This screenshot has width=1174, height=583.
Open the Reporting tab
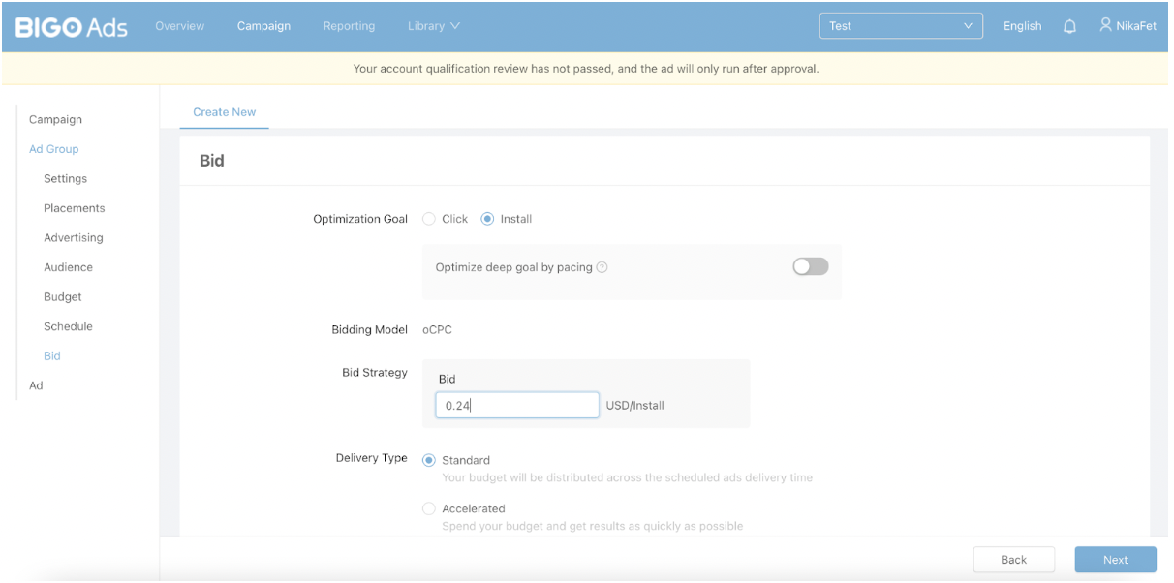pos(349,26)
